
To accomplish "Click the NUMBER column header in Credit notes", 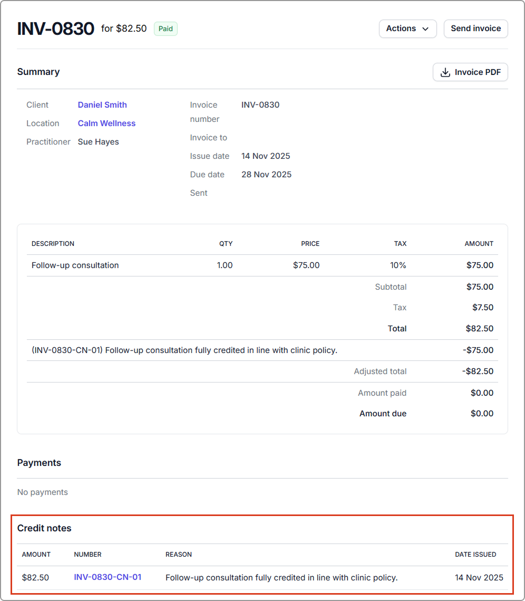I will click(x=87, y=555).
